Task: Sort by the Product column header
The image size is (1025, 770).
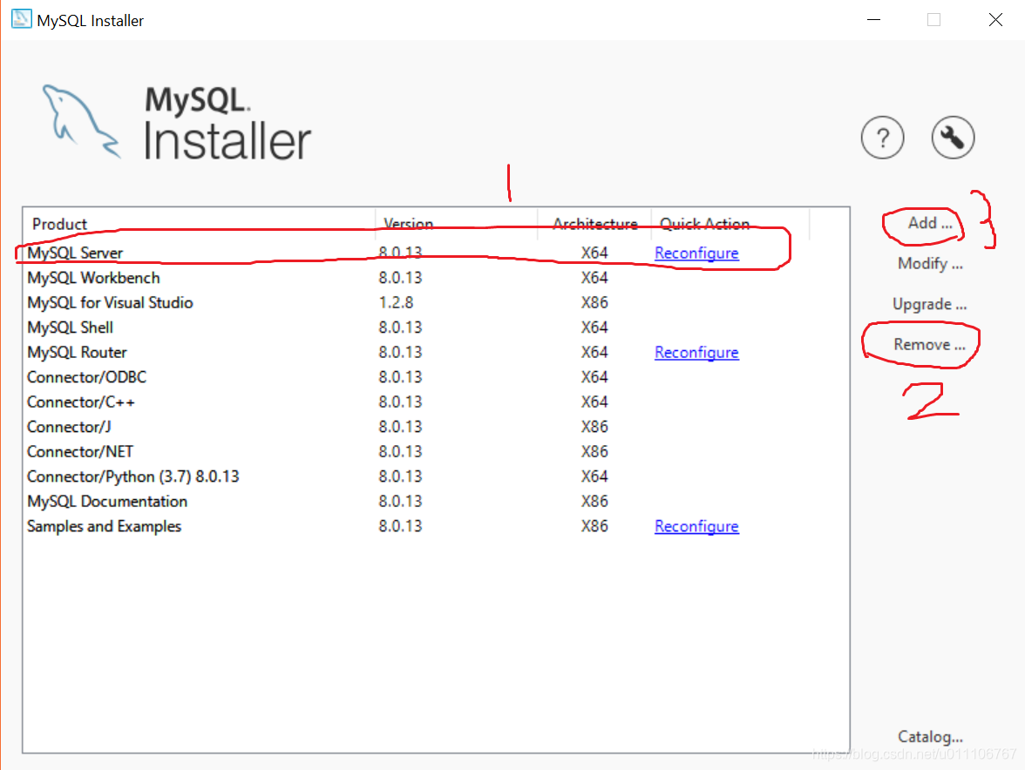Action: 200,224
